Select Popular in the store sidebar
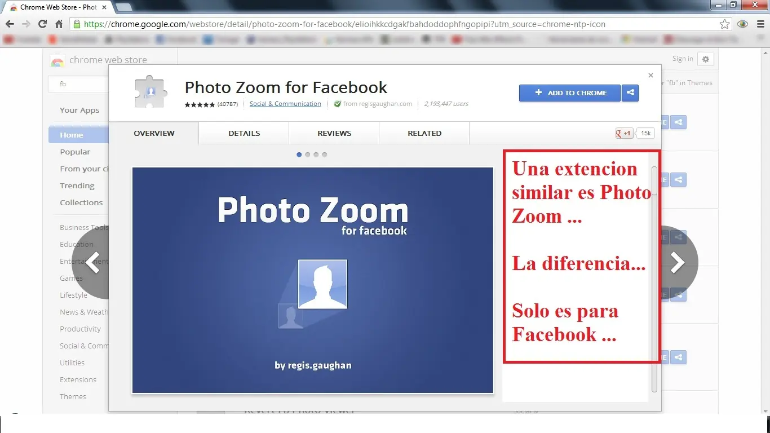770x433 pixels. click(x=75, y=152)
